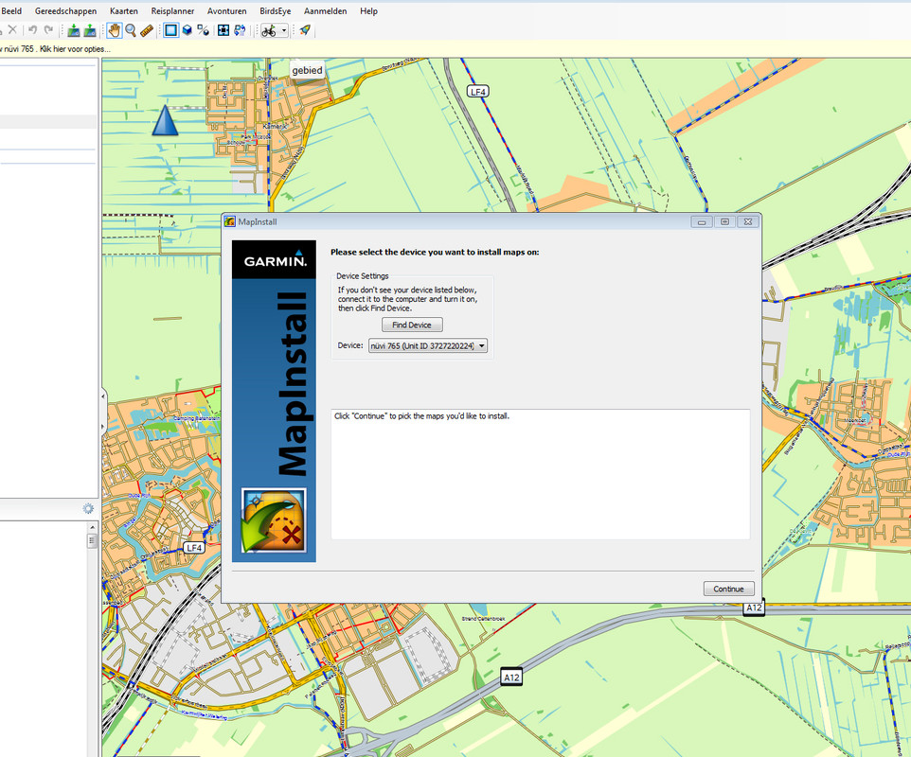This screenshot has height=757, width=911.
Task: Click the MapInstall instruction text box
Action: point(541,474)
